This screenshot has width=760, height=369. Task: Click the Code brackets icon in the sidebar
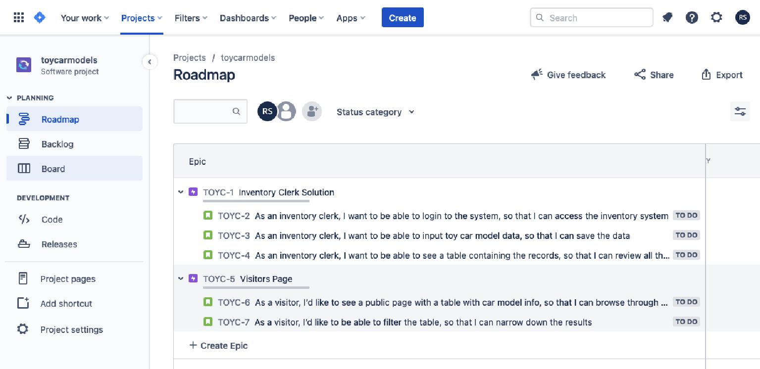[24, 219]
